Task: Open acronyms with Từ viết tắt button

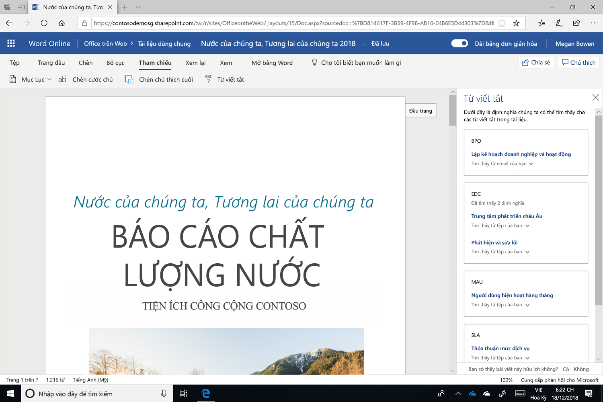Action: (224, 79)
